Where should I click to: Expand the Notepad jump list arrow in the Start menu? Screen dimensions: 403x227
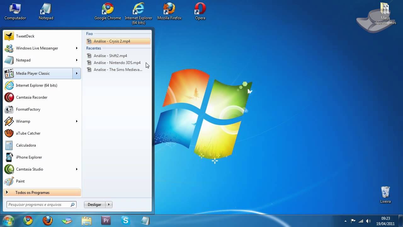pos(77,60)
